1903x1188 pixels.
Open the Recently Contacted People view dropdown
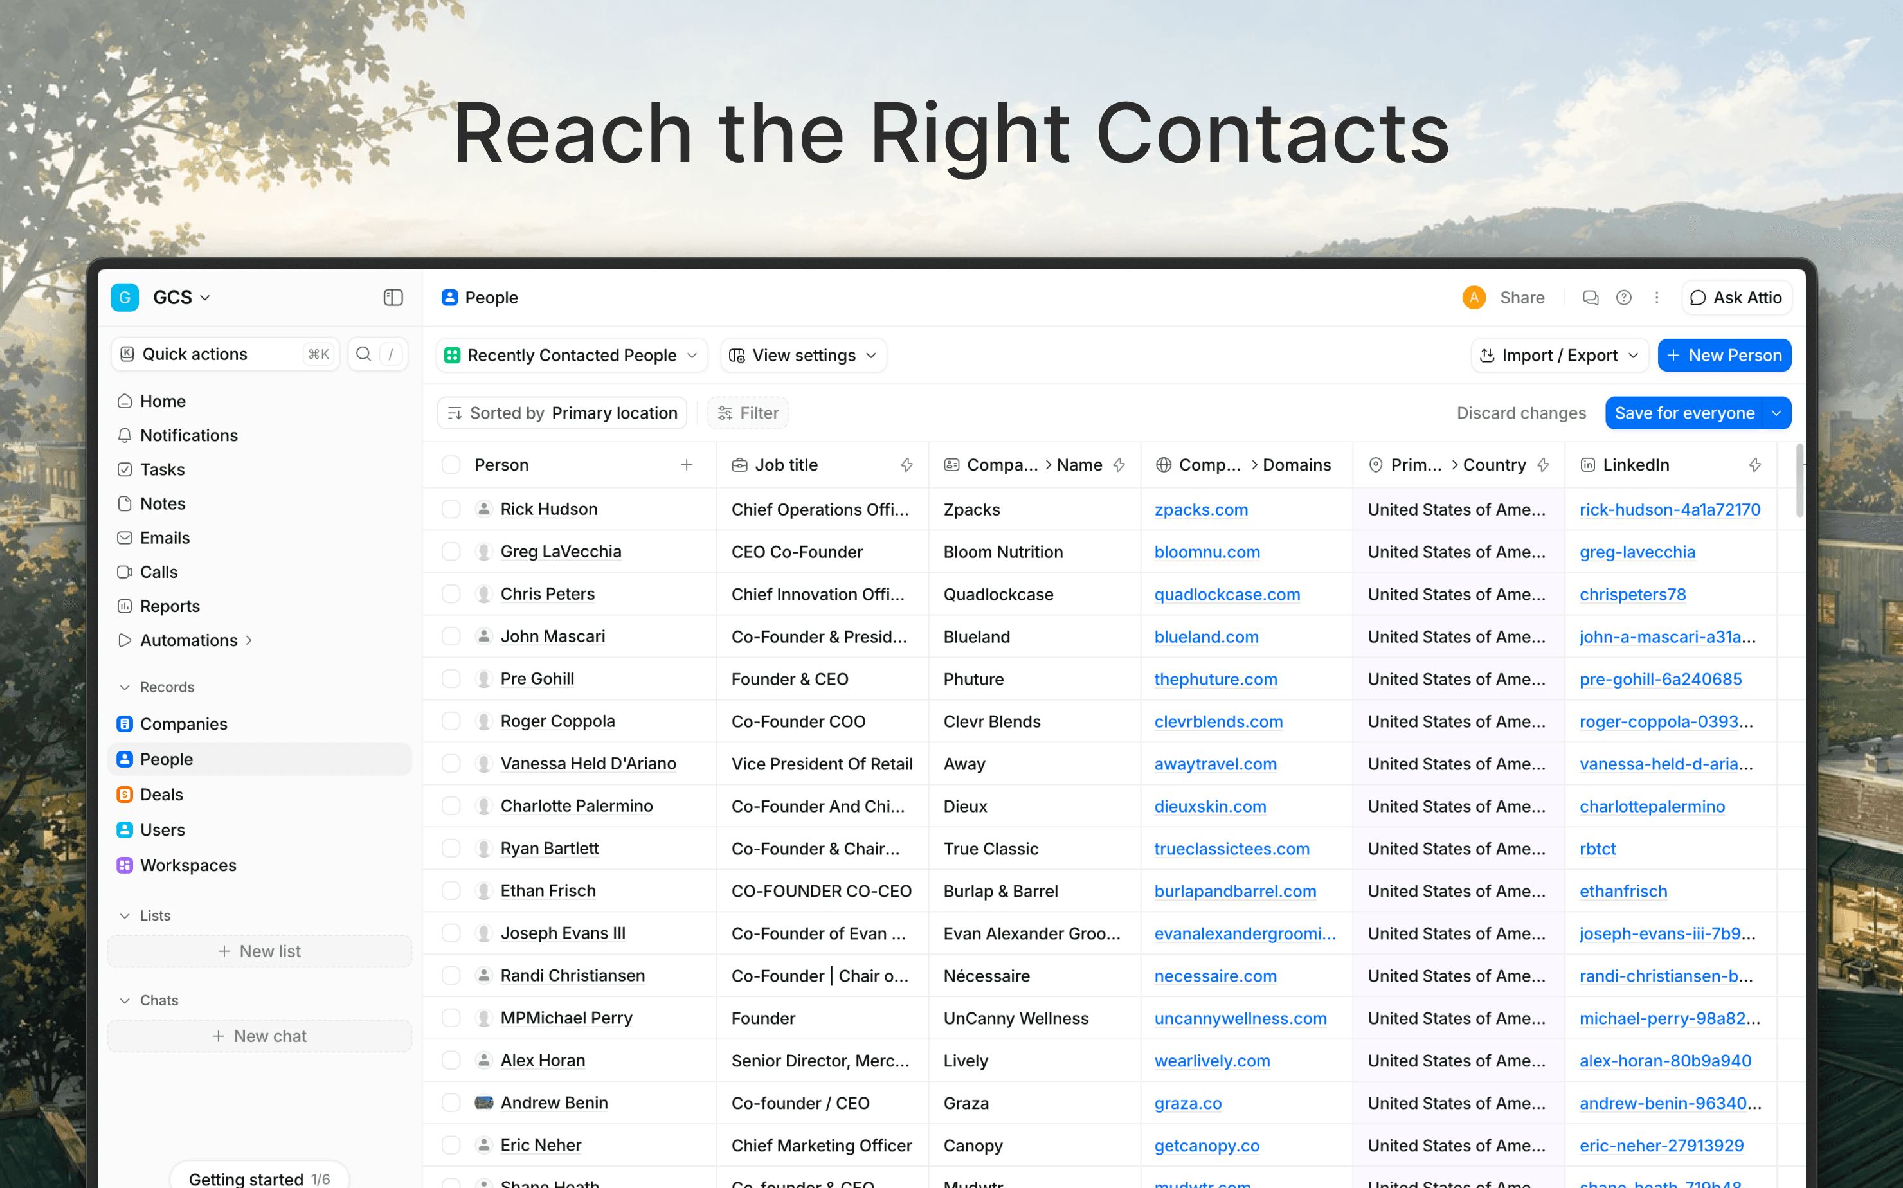click(571, 355)
